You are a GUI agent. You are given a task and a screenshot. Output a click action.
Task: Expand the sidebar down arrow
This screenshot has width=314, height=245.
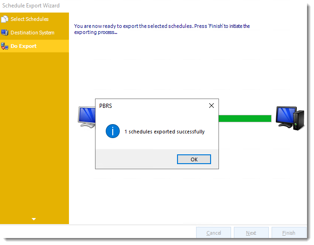(x=34, y=219)
